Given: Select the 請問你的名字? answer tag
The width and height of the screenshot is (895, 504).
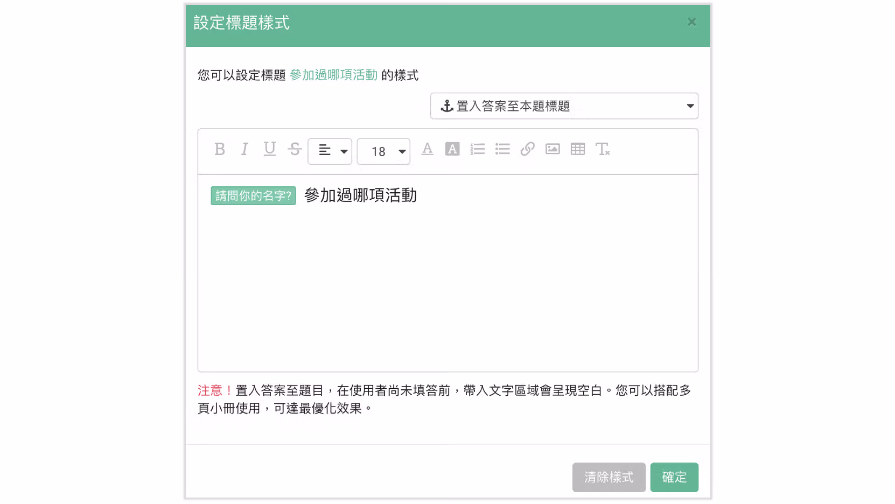Looking at the screenshot, I should click(x=253, y=195).
